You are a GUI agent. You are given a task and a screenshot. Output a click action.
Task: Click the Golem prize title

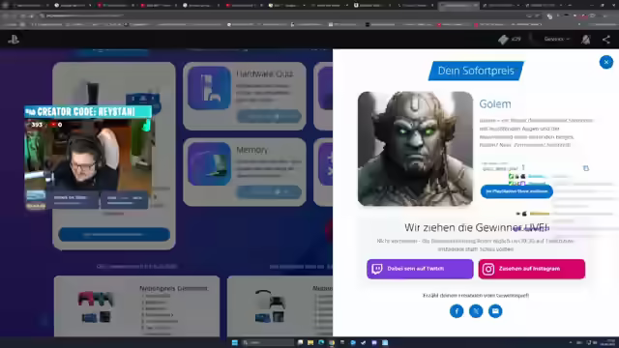[495, 104]
